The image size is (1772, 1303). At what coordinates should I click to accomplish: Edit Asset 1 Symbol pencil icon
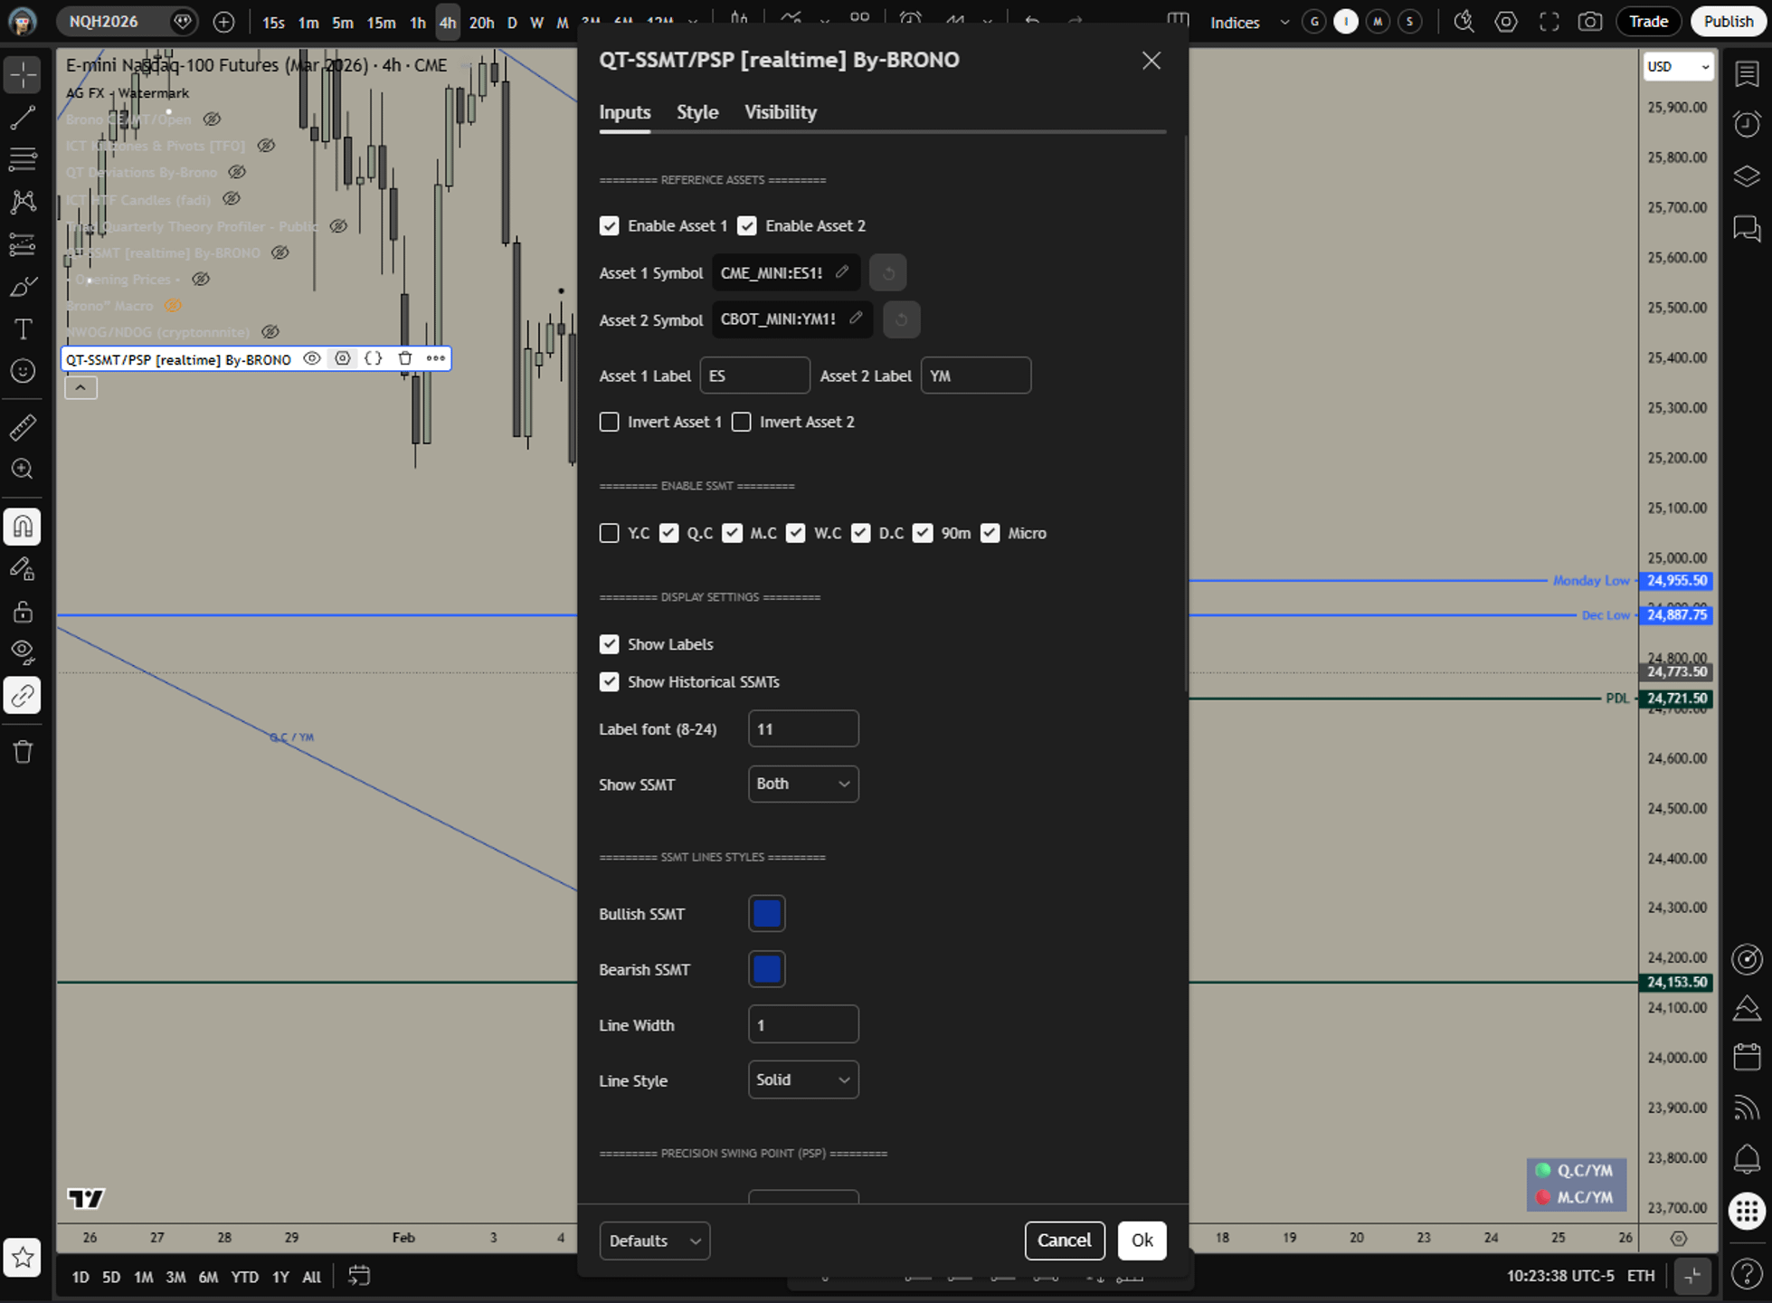[842, 271]
